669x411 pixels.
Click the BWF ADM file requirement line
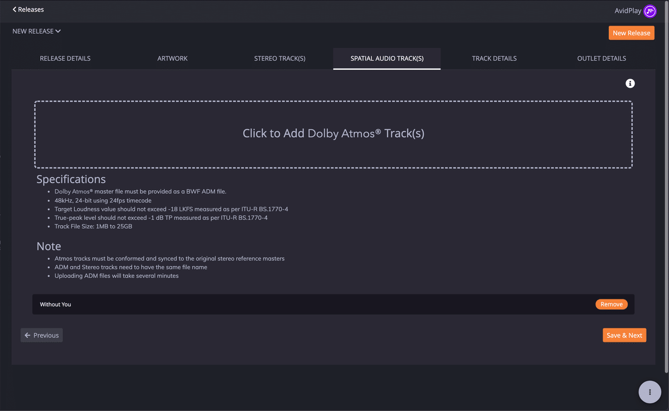coord(140,191)
